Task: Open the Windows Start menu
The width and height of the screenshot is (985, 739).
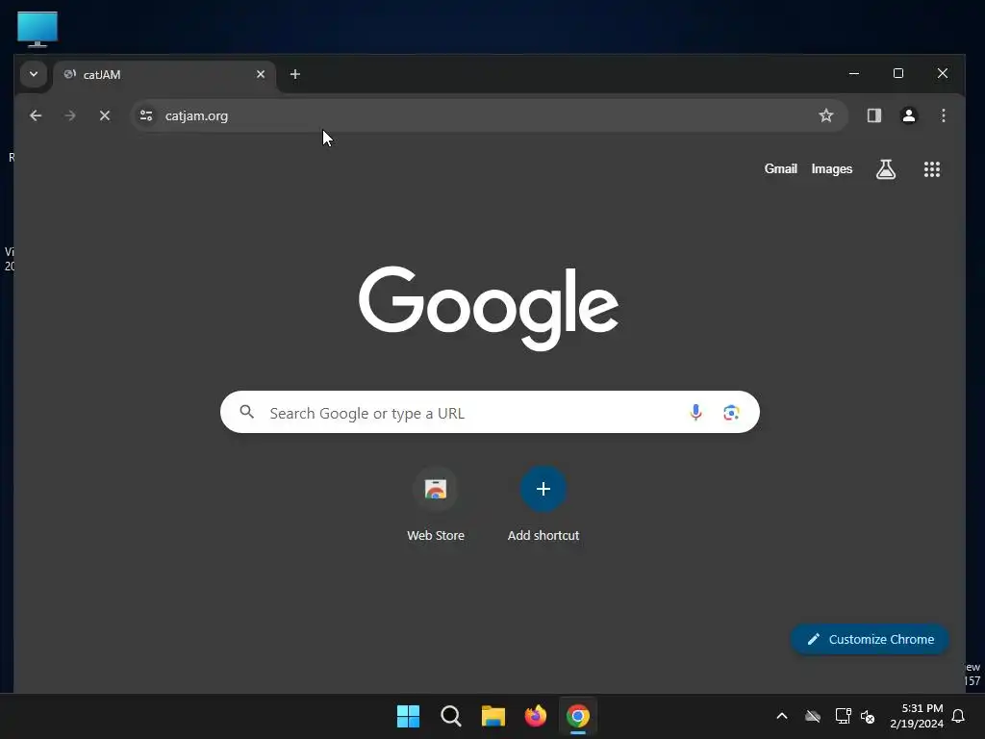Action: (x=408, y=716)
